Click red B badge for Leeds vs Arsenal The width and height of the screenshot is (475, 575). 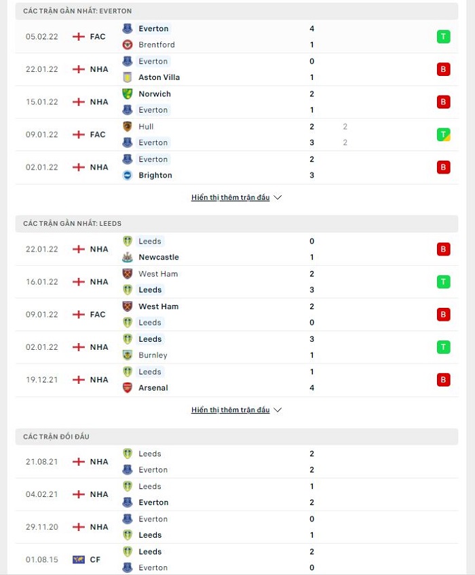click(443, 380)
